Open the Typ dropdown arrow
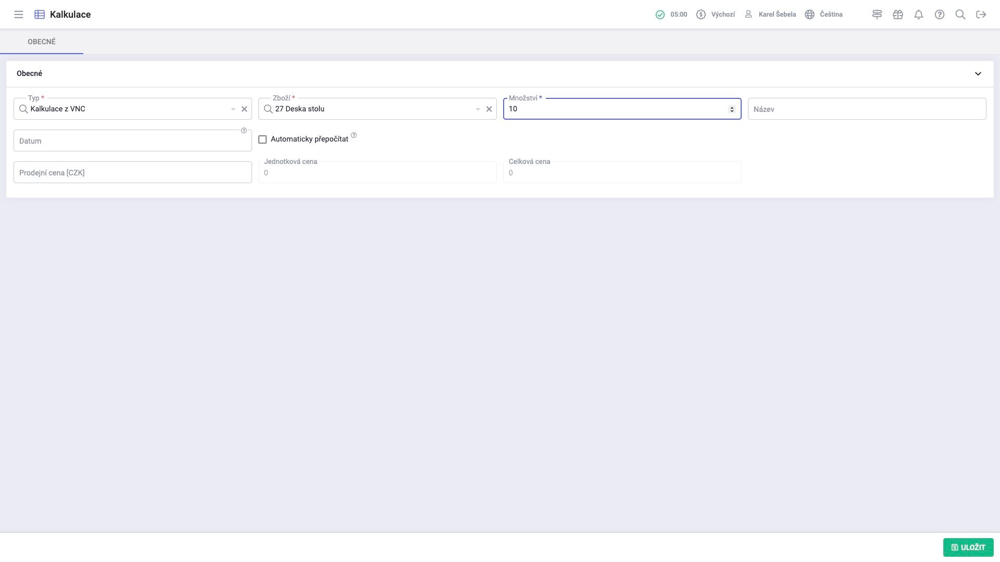Viewport: 1000px width, 562px height. coord(233,109)
